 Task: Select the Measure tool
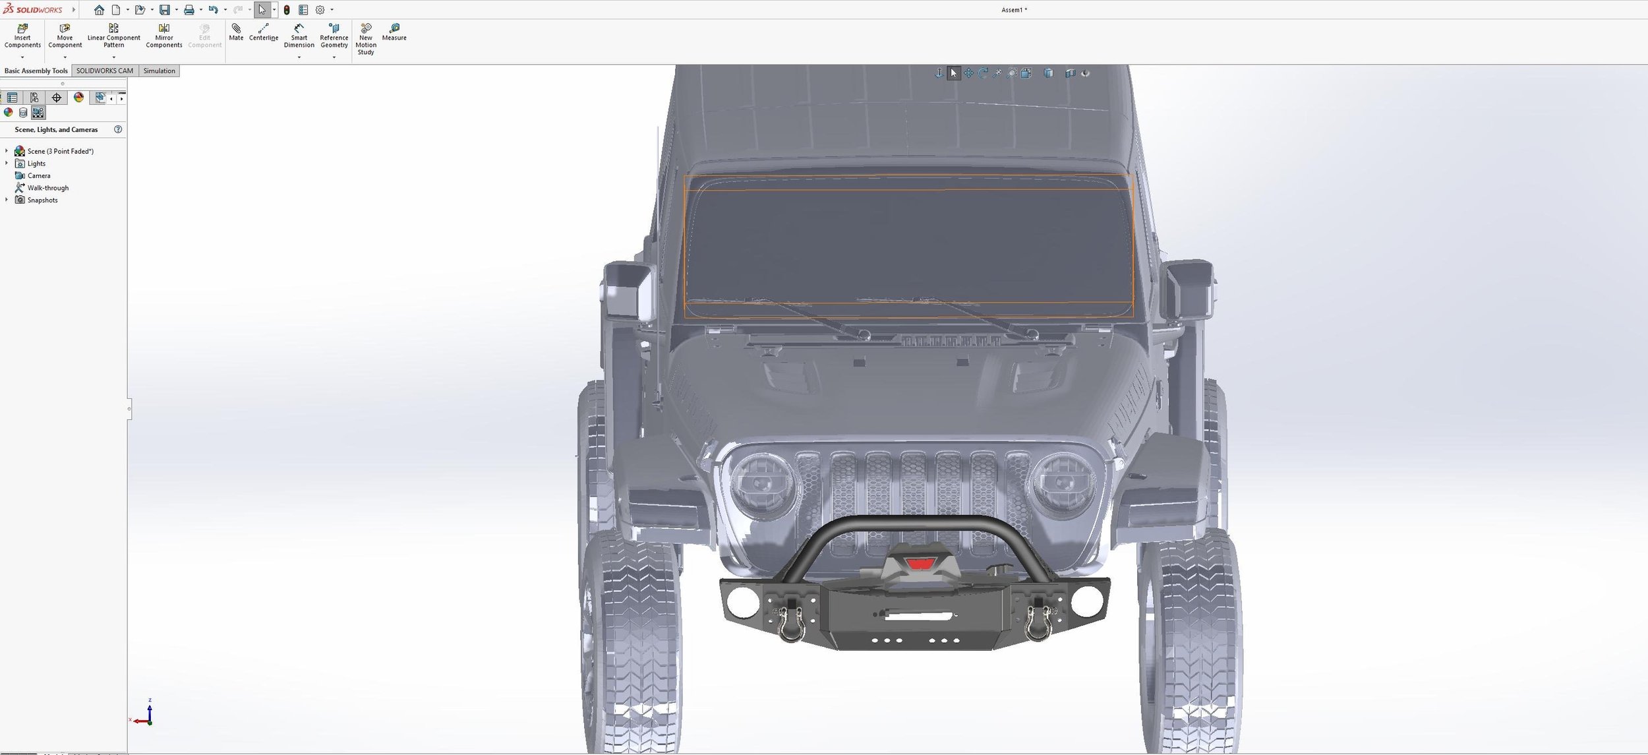pos(394,28)
